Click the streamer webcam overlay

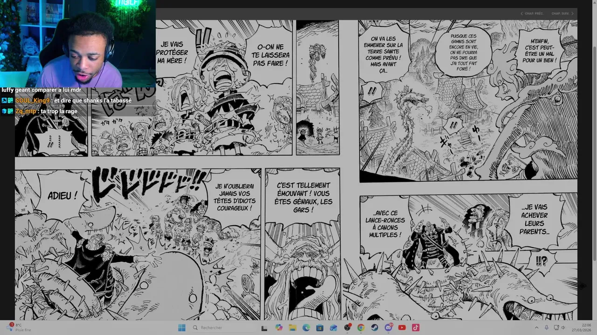77,43
